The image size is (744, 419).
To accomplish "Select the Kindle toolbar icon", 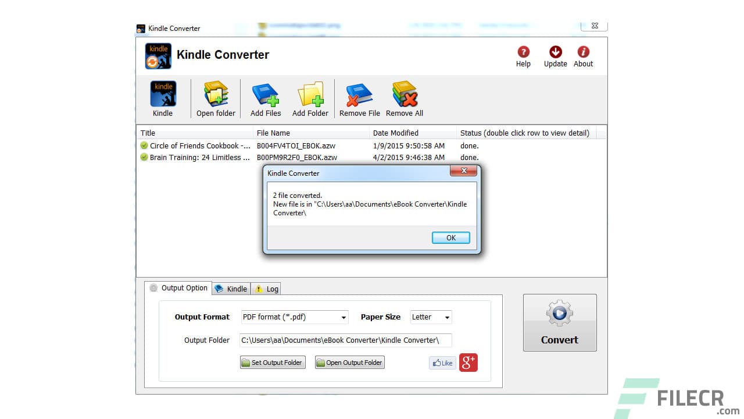I will tap(163, 98).
